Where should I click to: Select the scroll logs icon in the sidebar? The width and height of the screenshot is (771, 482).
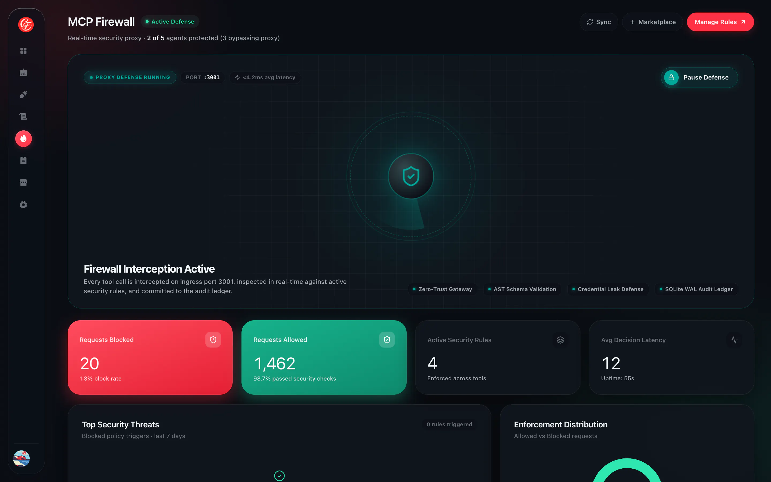pyautogui.click(x=24, y=117)
